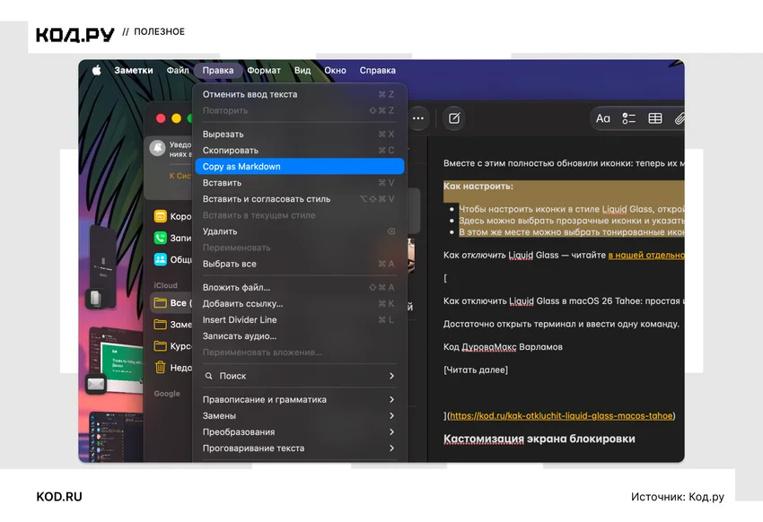The width and height of the screenshot is (763, 522).
Task: Choose Вставить from the menu
Action: pos(299,183)
